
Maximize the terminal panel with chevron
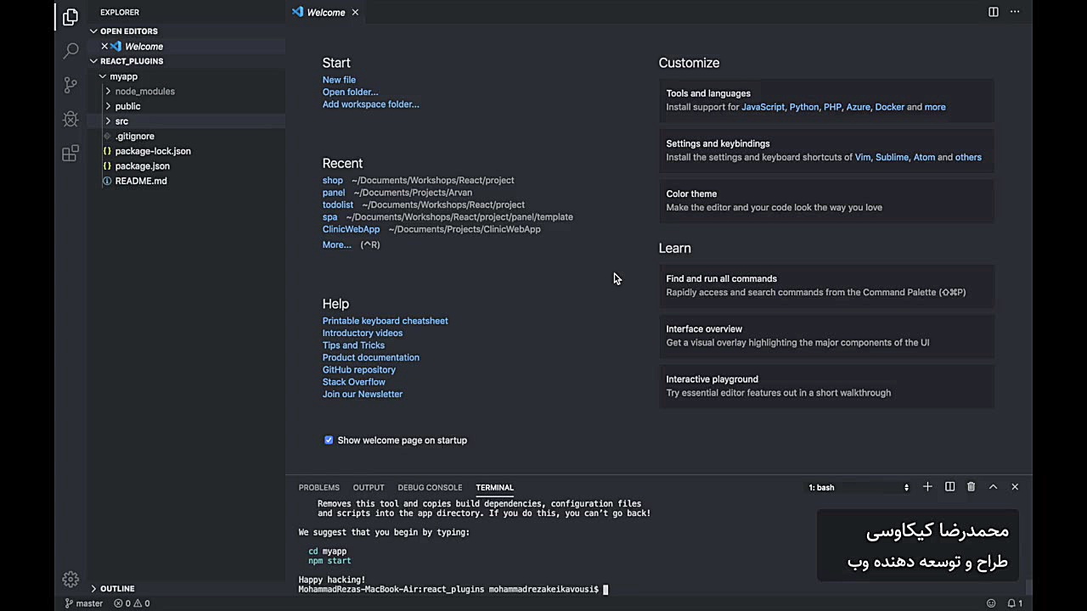(993, 487)
